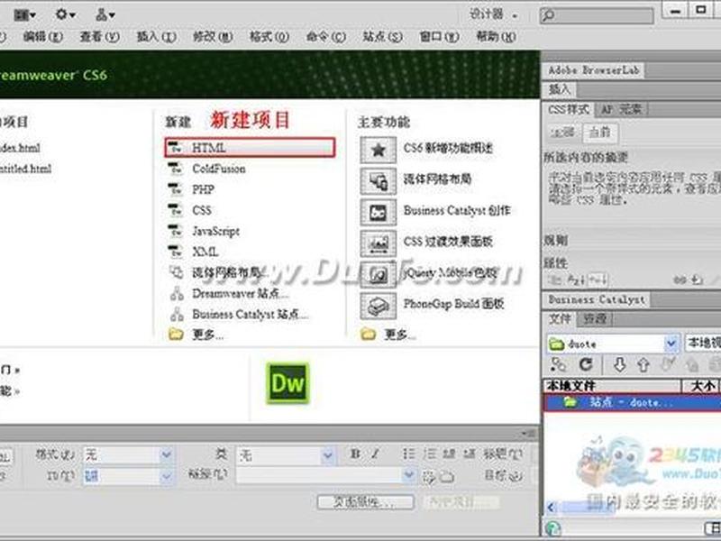Open the 修改(M) menu
Viewport: 721px width, 541px height.
coord(213,36)
